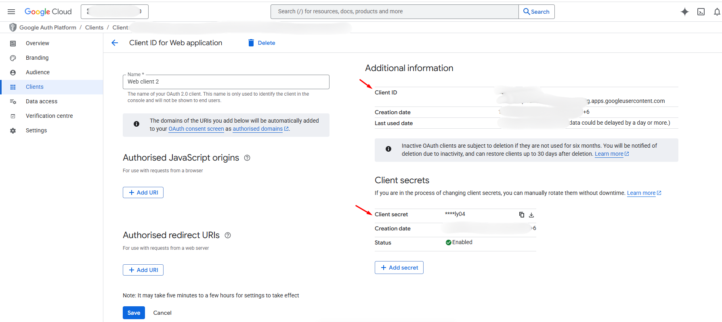The height and width of the screenshot is (322, 722).
Task: Open the project selector dropdown
Action: tap(115, 12)
